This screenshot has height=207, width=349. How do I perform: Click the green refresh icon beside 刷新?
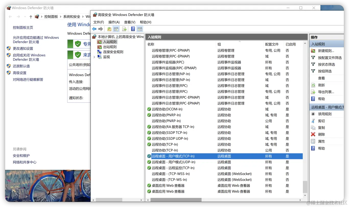point(313,85)
